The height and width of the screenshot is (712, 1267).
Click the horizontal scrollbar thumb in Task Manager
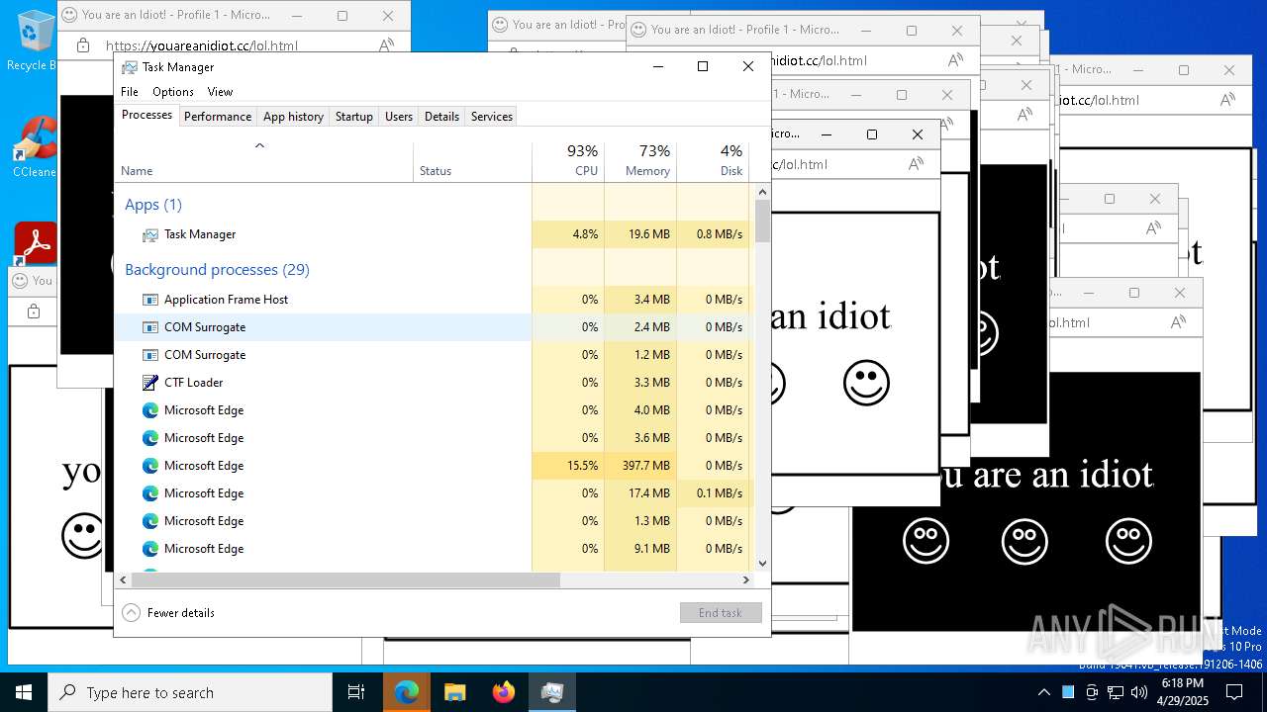[x=345, y=580]
